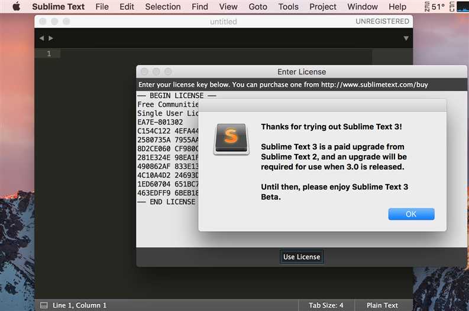
Task: Click the UNREGISTERED label in title bar
Action: click(382, 21)
